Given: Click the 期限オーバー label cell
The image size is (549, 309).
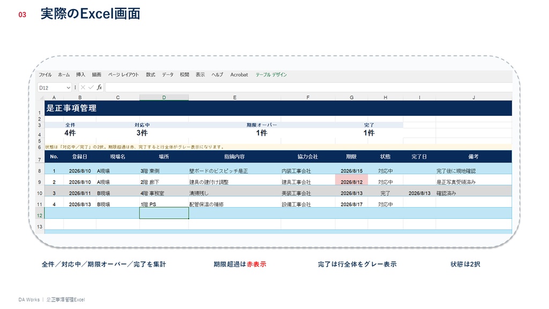Looking at the screenshot, I should 262,124.
